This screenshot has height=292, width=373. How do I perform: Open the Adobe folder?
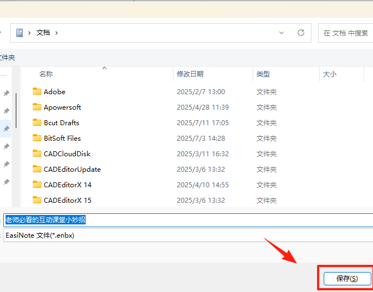click(x=54, y=92)
